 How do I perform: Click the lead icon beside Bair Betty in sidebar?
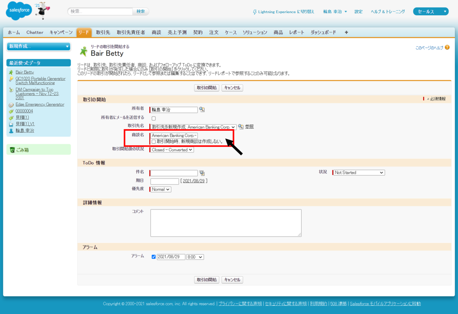(x=11, y=72)
